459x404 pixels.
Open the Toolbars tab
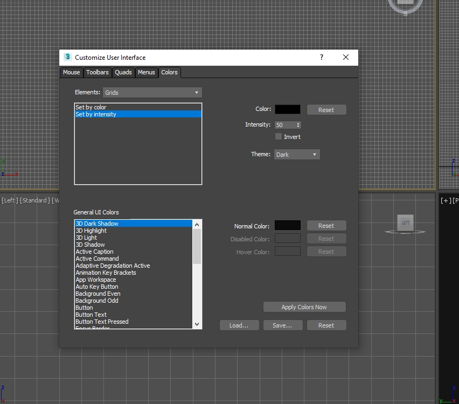pos(98,72)
